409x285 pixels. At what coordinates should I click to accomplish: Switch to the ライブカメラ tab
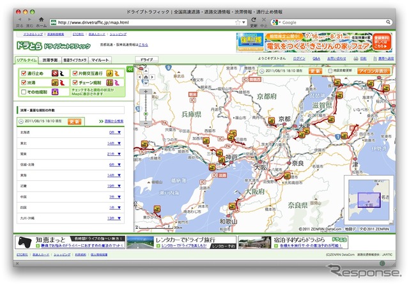75,60
